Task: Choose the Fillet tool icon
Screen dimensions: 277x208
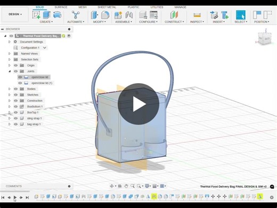Action: pos(105,15)
